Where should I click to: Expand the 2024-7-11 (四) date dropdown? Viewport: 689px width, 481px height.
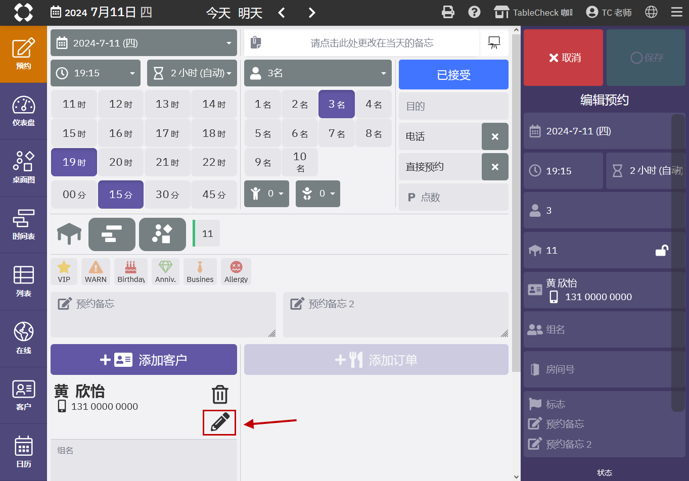[144, 43]
